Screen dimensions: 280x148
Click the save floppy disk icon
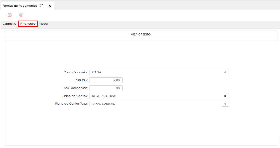tap(10, 15)
